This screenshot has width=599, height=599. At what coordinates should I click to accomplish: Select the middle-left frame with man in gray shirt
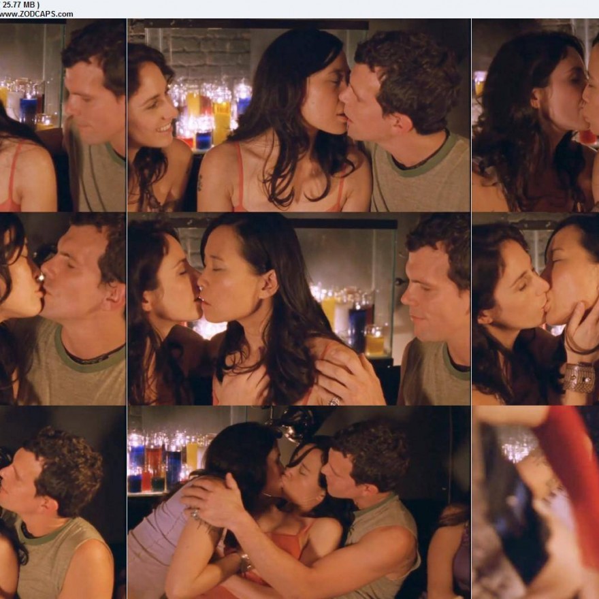tap(63, 309)
